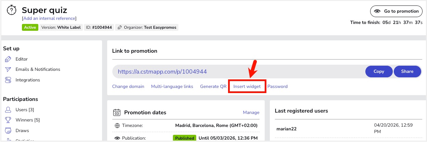Click the Draws bowl icon

tap(8, 131)
